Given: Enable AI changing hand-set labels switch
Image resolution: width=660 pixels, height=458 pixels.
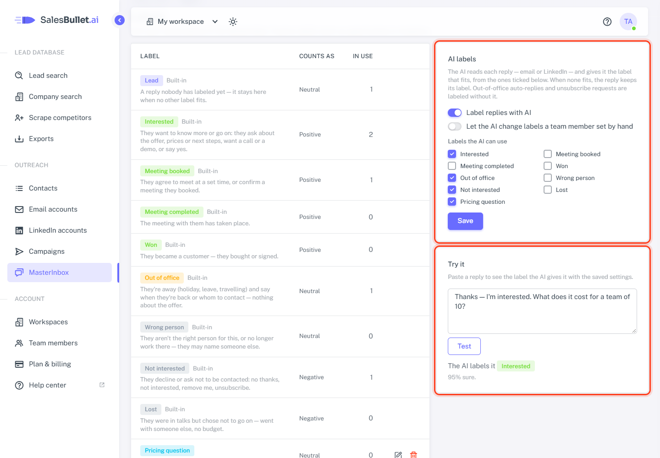Looking at the screenshot, I should click(x=455, y=126).
